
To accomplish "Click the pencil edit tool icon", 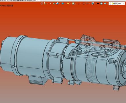I will point(51,3).
